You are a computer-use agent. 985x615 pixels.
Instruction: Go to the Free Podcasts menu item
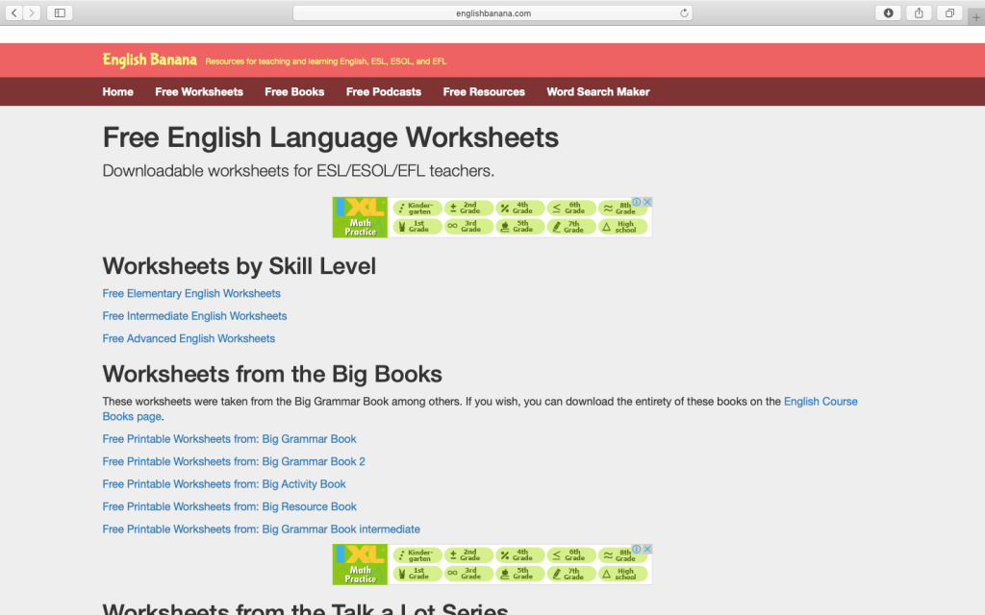coord(384,92)
